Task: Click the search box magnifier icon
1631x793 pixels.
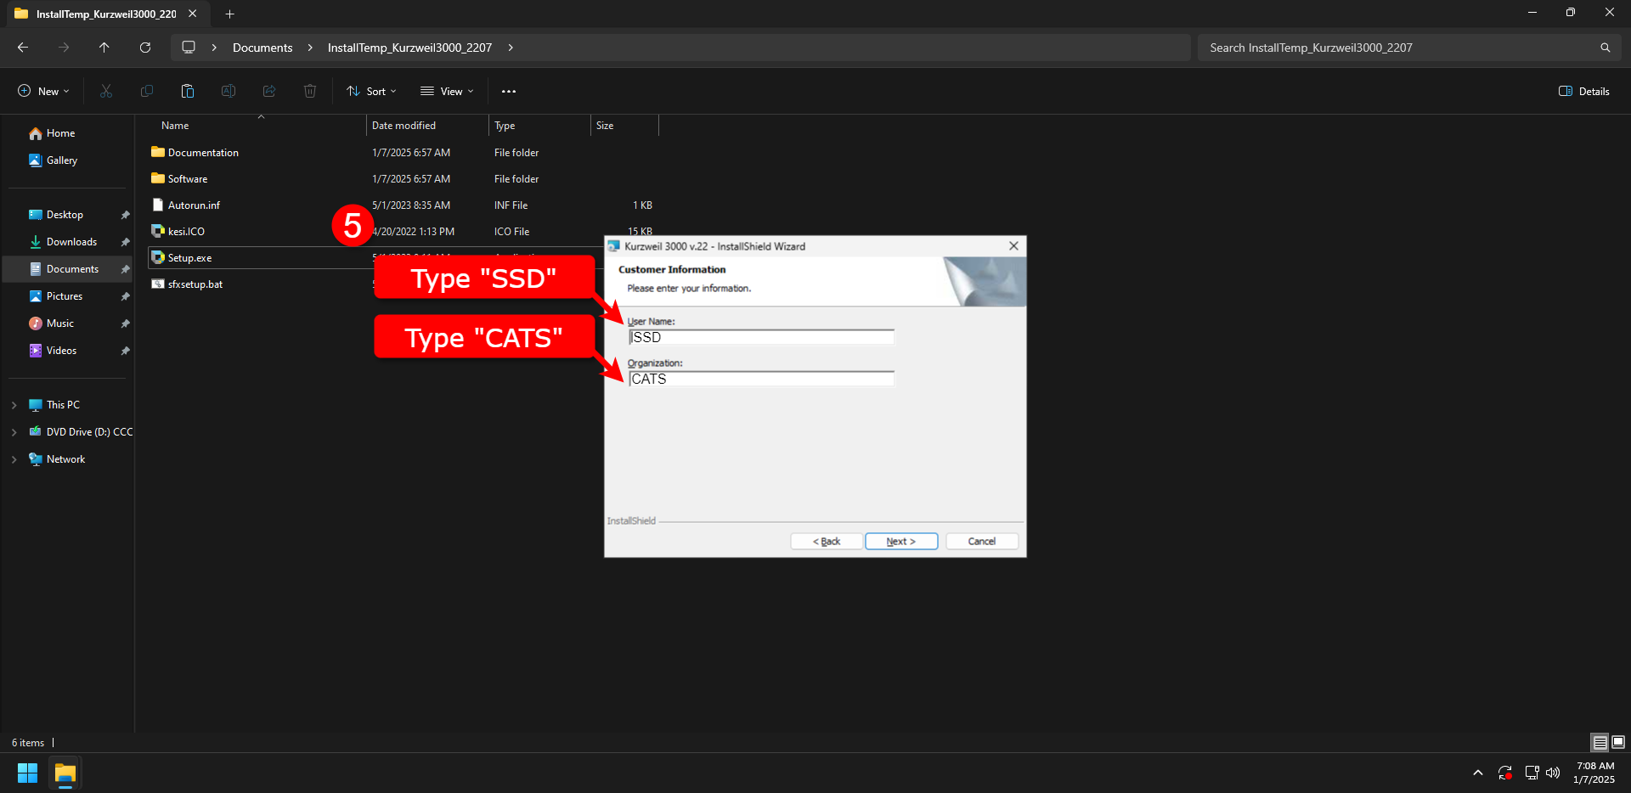Action: (x=1606, y=48)
